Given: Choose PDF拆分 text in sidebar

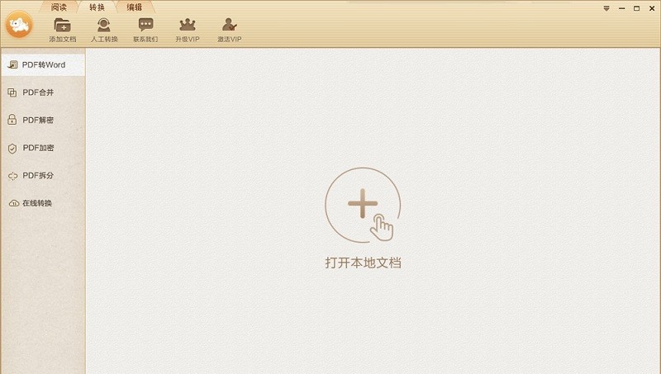Looking at the screenshot, I should [38, 175].
